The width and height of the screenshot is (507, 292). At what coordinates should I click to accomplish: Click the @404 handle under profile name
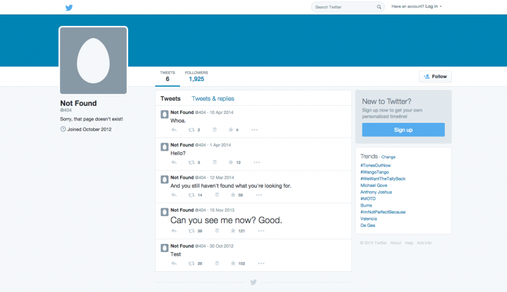click(x=66, y=110)
